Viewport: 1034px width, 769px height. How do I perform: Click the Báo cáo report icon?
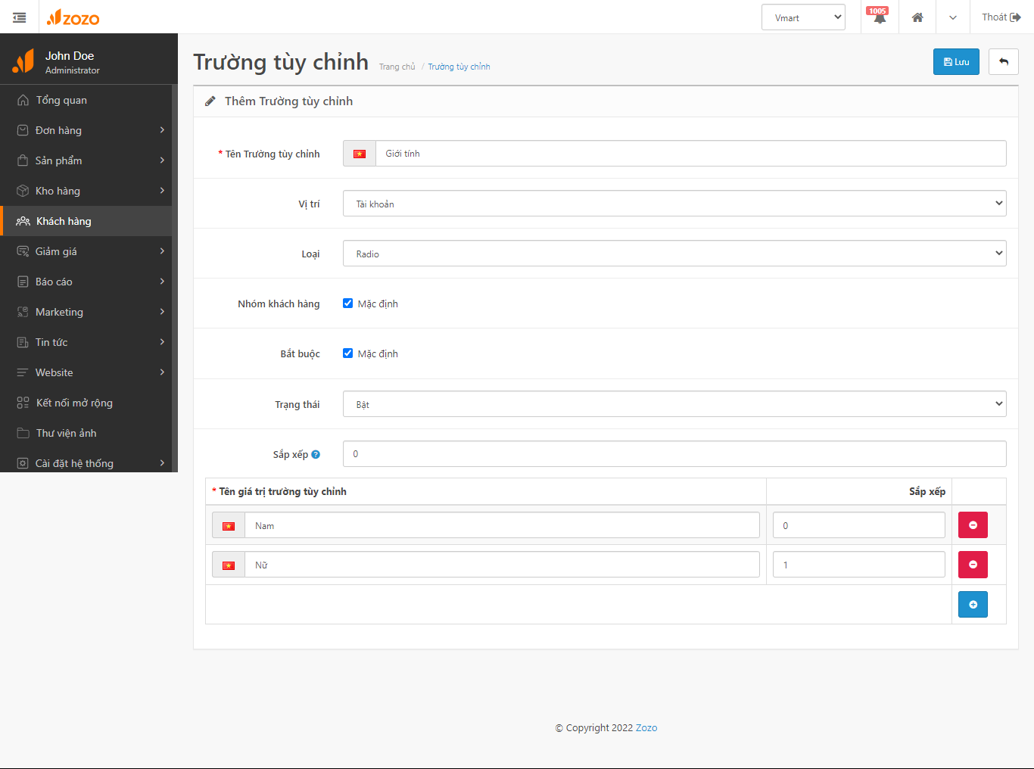[x=23, y=282]
